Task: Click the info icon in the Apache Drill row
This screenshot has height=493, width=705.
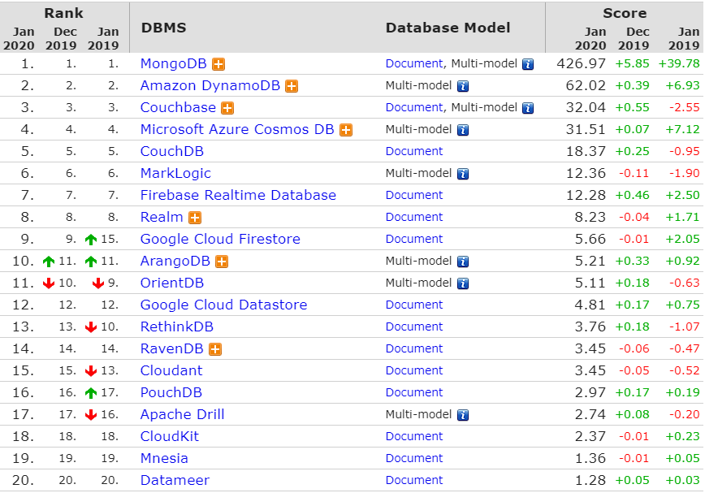Action: [463, 415]
